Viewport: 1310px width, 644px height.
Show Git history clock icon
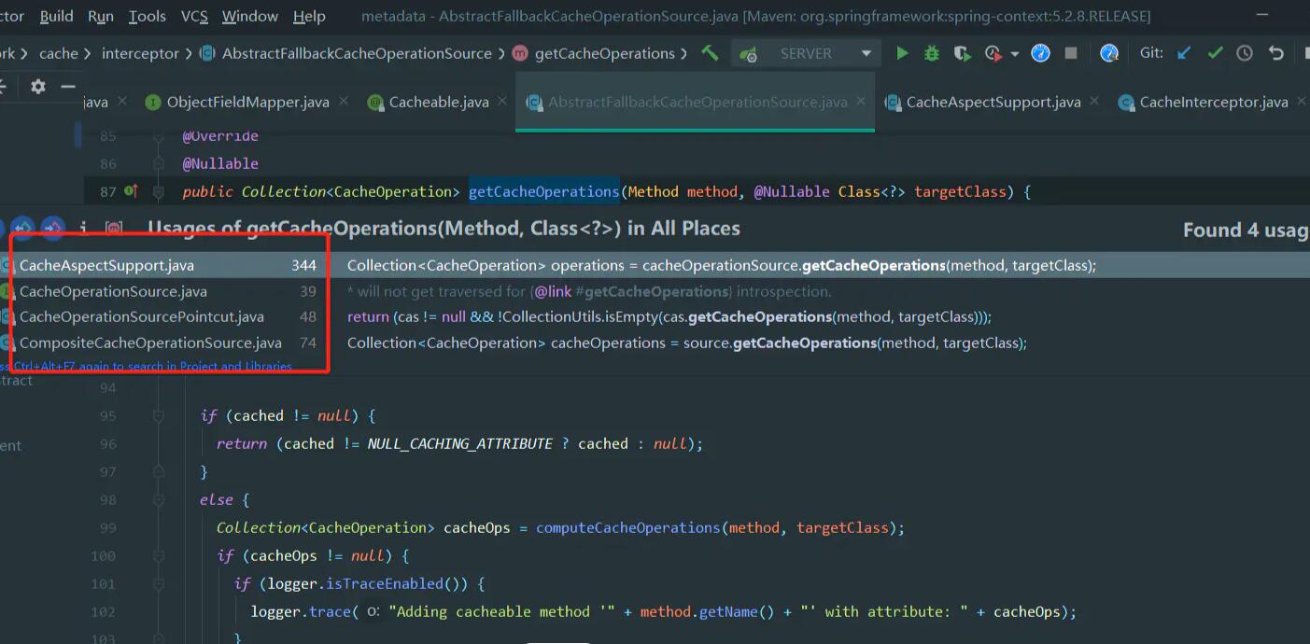(1245, 53)
